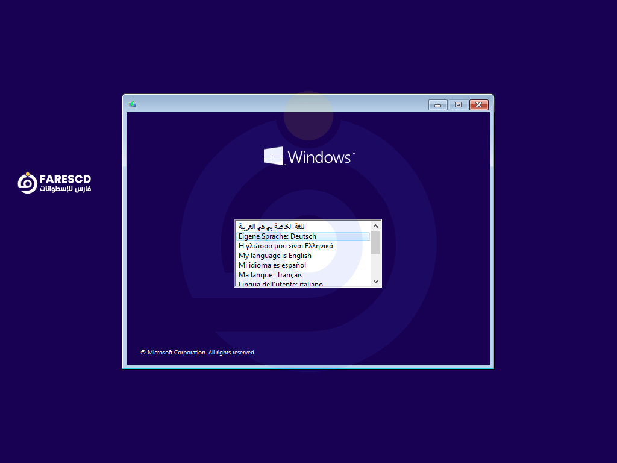Choose "Eigene Sprache: Deutsch" from the list
Image resolution: width=617 pixels, height=463 pixels.
(x=303, y=236)
